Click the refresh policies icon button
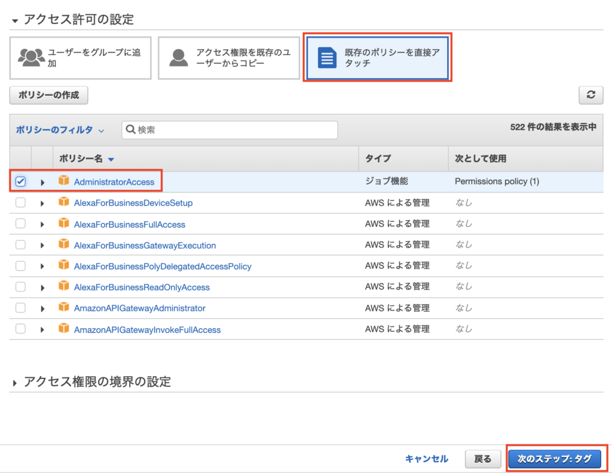The height and width of the screenshot is (473, 612). pos(591,95)
